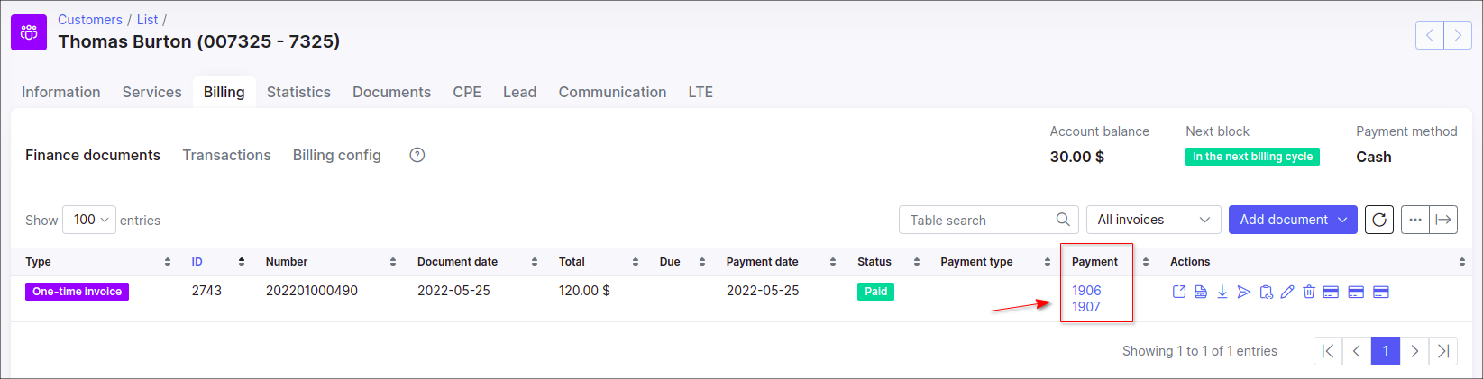Download the invoice using the download arrow icon
This screenshot has width=1483, height=379.
click(1222, 292)
